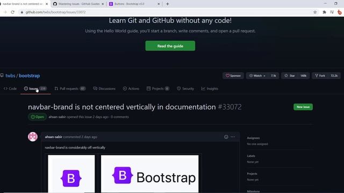This screenshot has height=193, width=344.
Task: Click the Open issue status badge
Action: (37, 117)
